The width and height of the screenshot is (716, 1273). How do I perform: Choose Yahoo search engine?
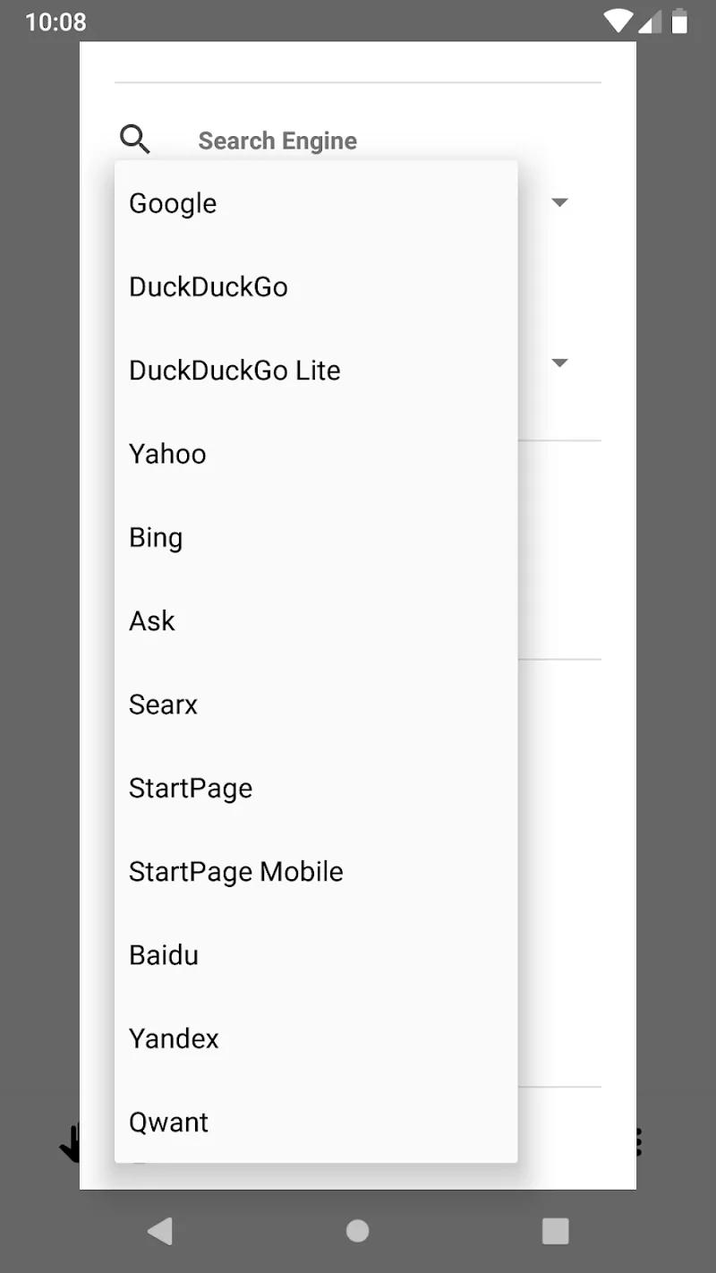point(167,454)
